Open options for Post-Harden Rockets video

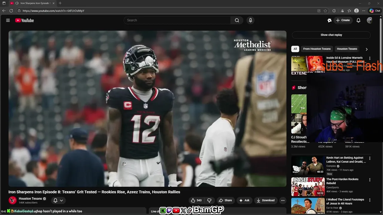(370, 180)
